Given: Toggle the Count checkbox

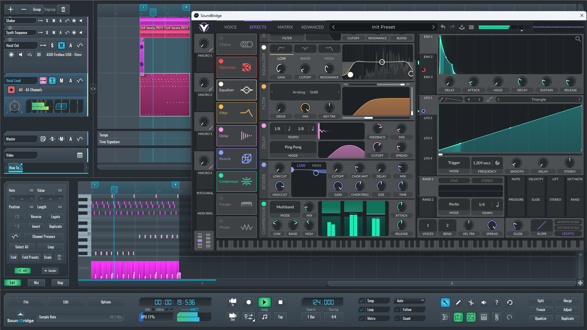Looking at the screenshot, I should (x=397, y=318).
